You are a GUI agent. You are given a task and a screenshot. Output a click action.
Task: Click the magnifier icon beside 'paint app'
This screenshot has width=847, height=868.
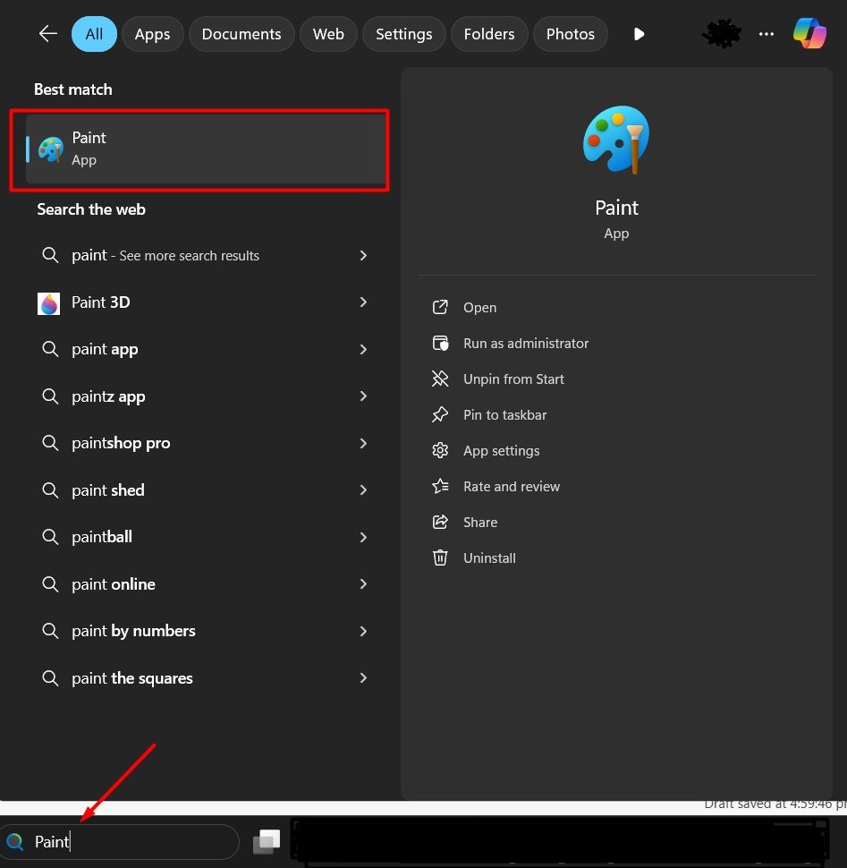tap(50, 349)
